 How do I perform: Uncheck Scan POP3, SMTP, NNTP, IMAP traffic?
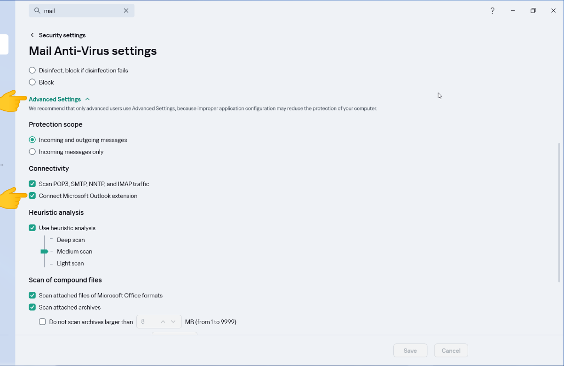point(32,184)
